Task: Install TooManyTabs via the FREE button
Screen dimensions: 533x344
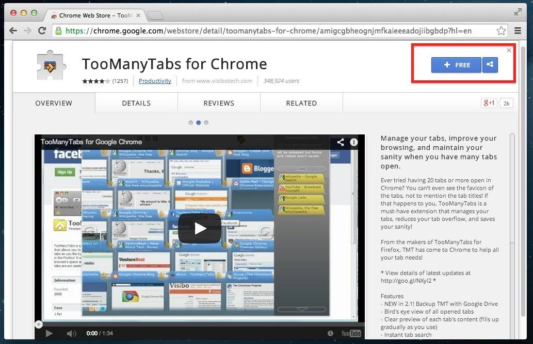Action: tap(456, 65)
